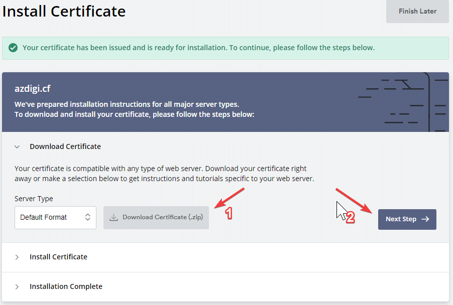Expand the Install Certificate section
453x305 pixels.
click(x=58, y=256)
